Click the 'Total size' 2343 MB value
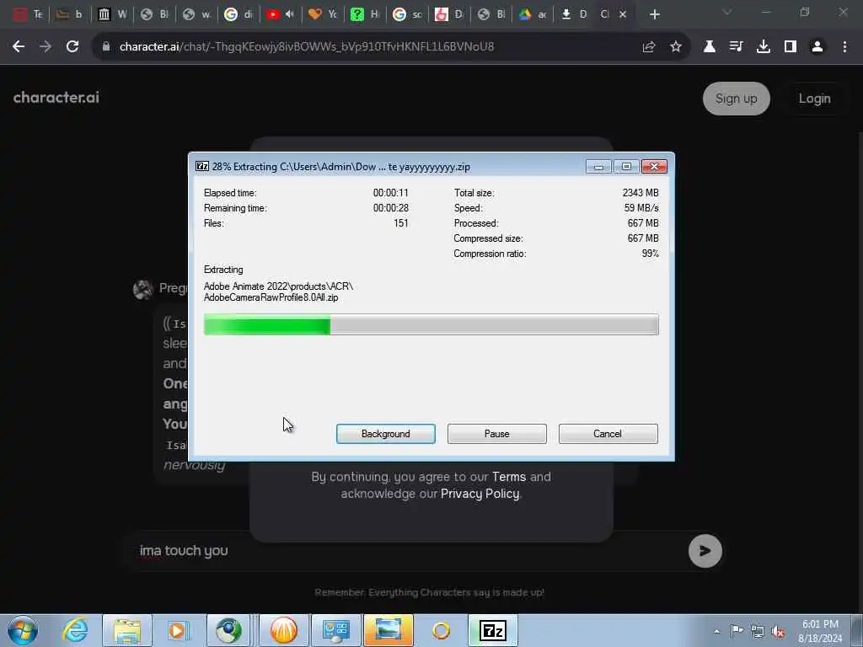Screen dimensions: 863x647 coord(641,193)
